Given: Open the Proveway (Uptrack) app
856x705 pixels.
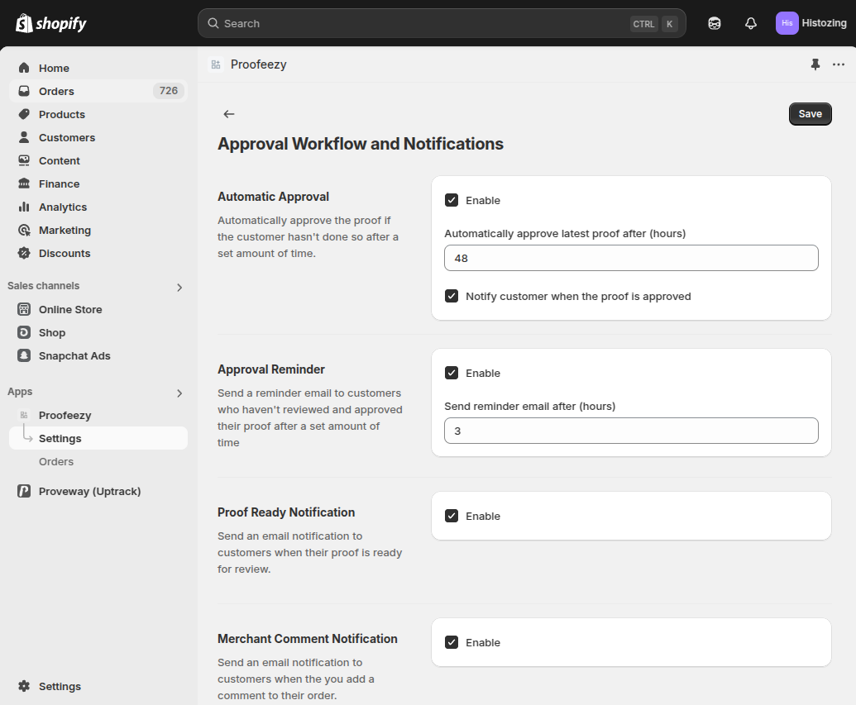Looking at the screenshot, I should 89,492.
